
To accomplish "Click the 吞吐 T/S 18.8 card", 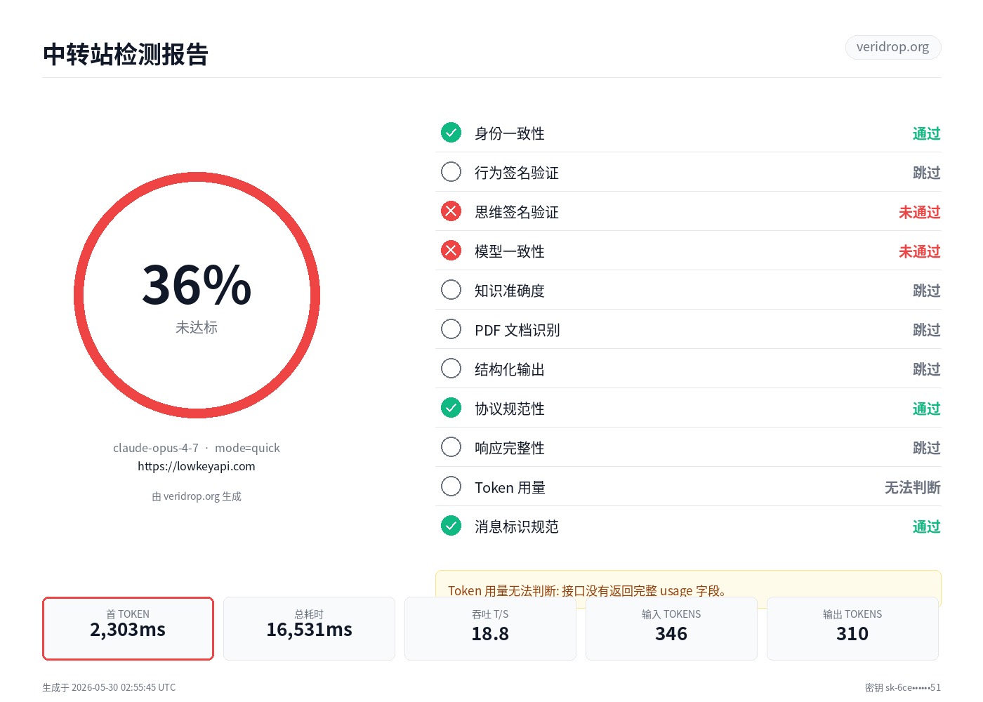I will (490, 628).
